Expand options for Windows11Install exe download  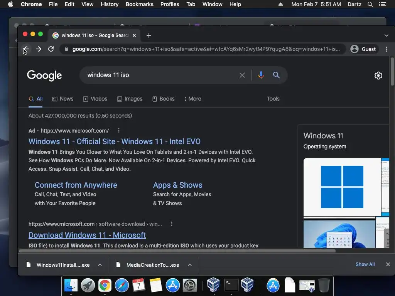tap(100, 265)
